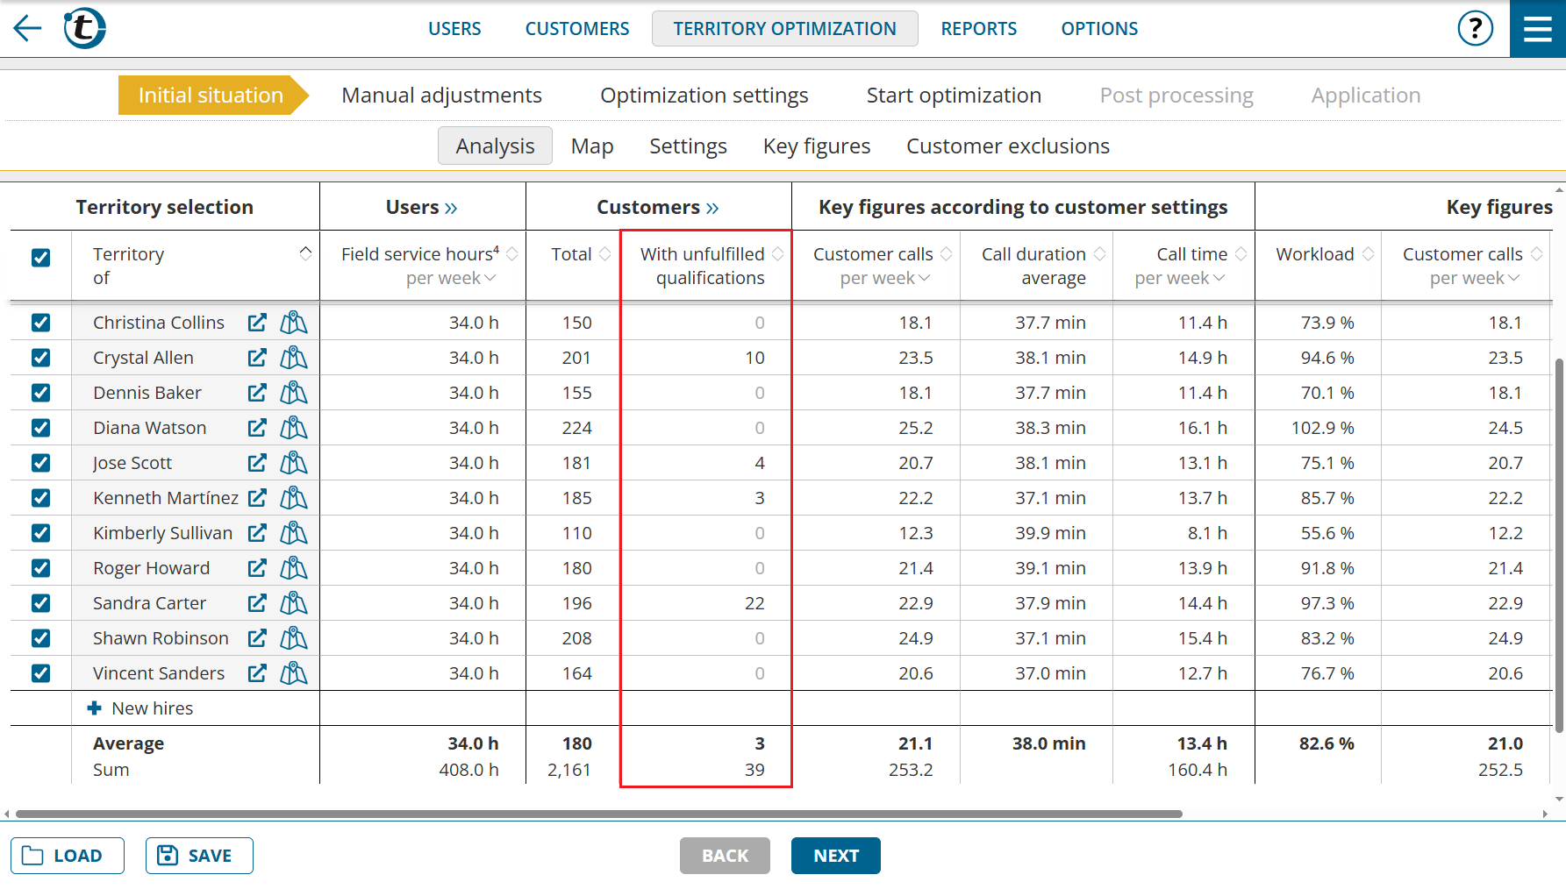The width and height of the screenshot is (1566, 889).
Task: Add new hires with plus icon
Action: (95, 708)
